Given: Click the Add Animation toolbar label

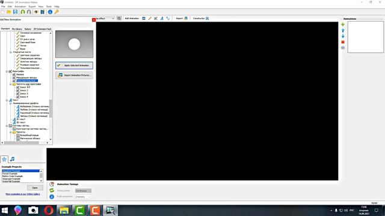Looking at the screenshot, I should coord(132,19).
